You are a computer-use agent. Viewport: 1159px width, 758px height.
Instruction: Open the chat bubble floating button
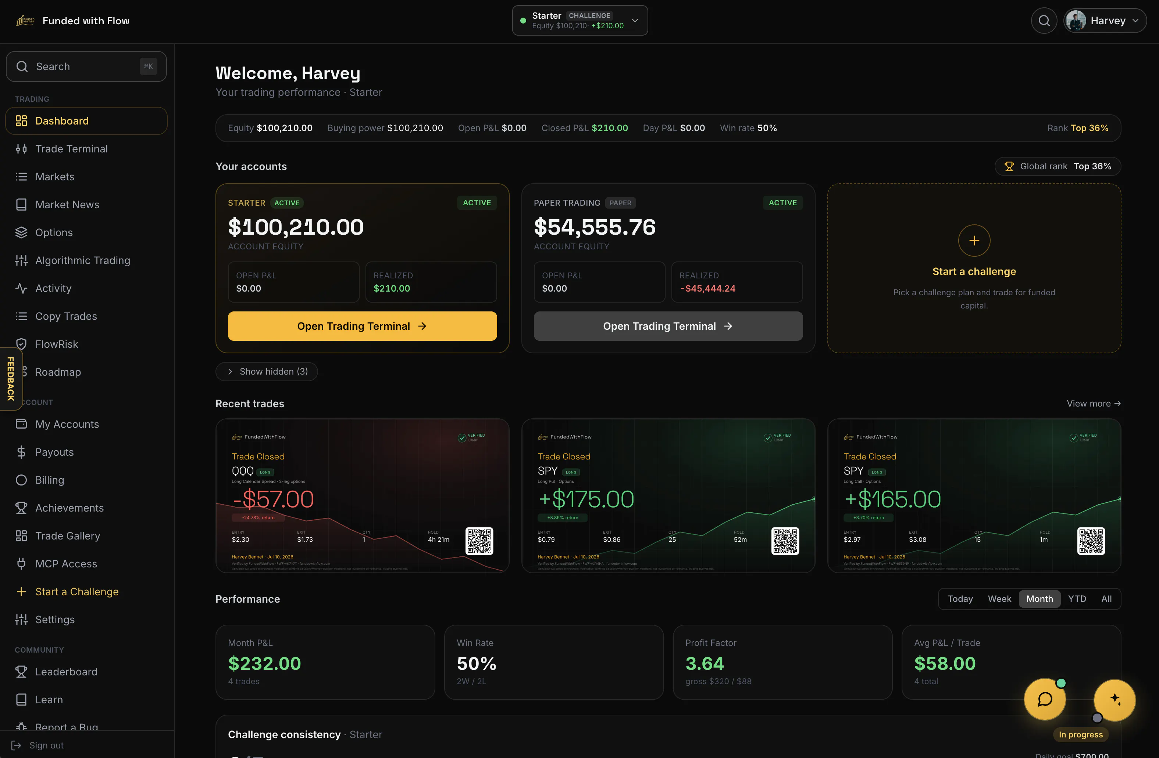1045,699
